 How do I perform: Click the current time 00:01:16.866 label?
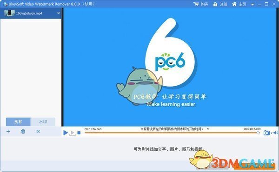tap(93, 129)
